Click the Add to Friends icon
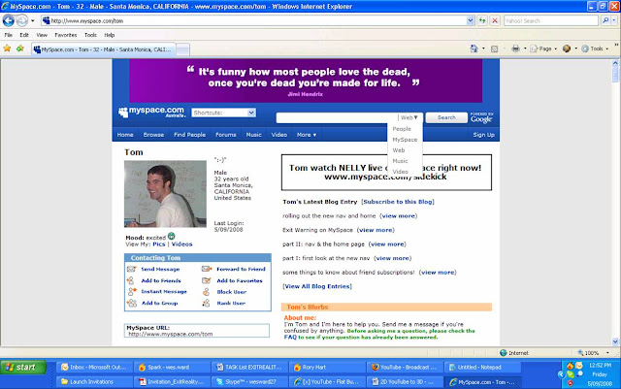This screenshot has height=389, width=621. (x=131, y=280)
